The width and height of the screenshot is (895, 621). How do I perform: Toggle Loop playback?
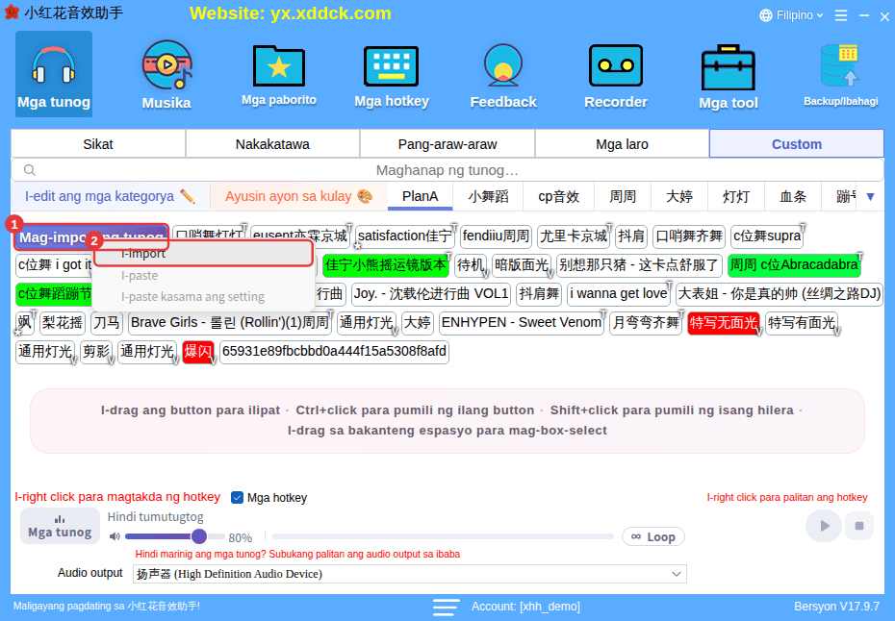click(x=653, y=536)
